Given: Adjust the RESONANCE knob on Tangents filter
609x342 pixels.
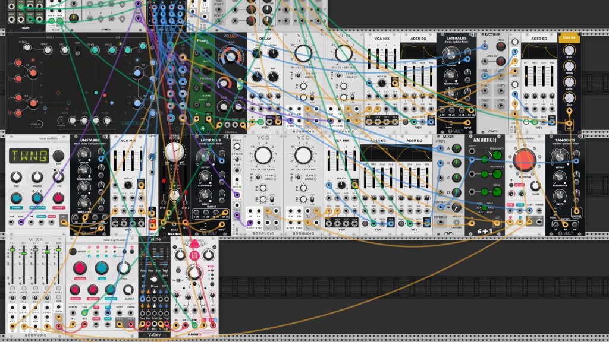Looking at the screenshot, I should (x=560, y=176).
